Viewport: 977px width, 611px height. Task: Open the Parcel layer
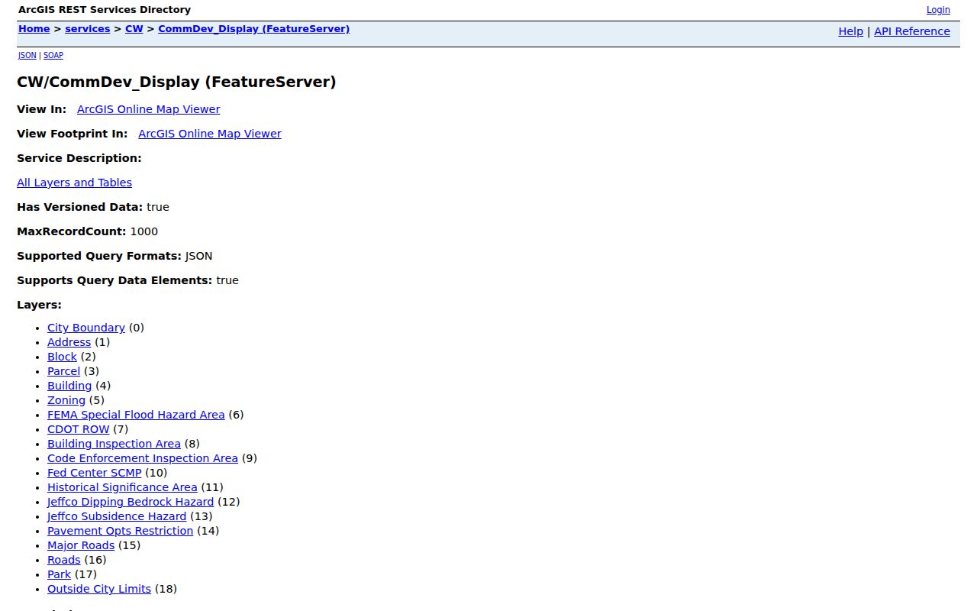coord(63,371)
